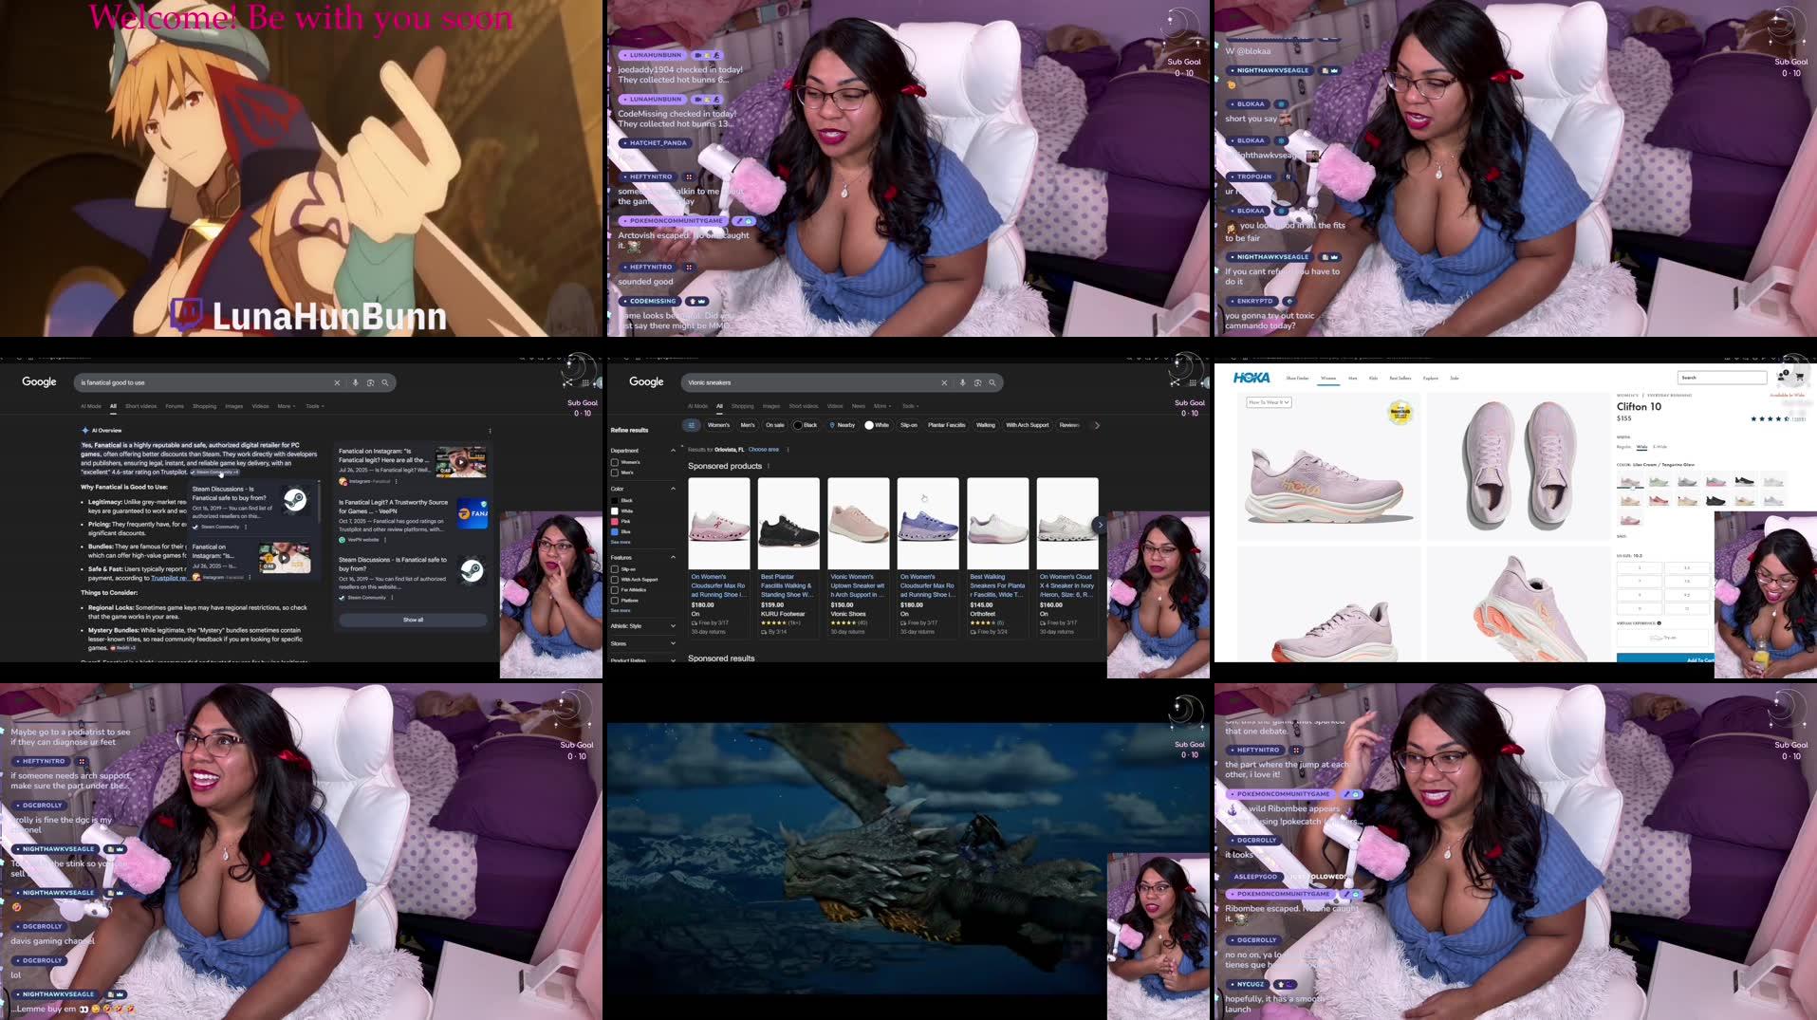Enable the Slip-on filter checkbox

(x=616, y=567)
